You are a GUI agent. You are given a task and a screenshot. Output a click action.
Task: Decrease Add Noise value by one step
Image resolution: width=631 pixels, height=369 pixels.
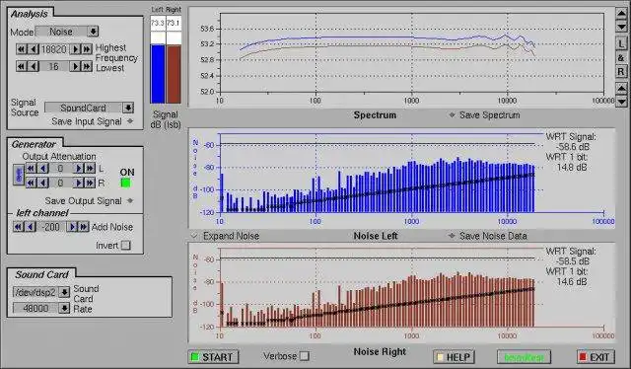click(x=30, y=227)
